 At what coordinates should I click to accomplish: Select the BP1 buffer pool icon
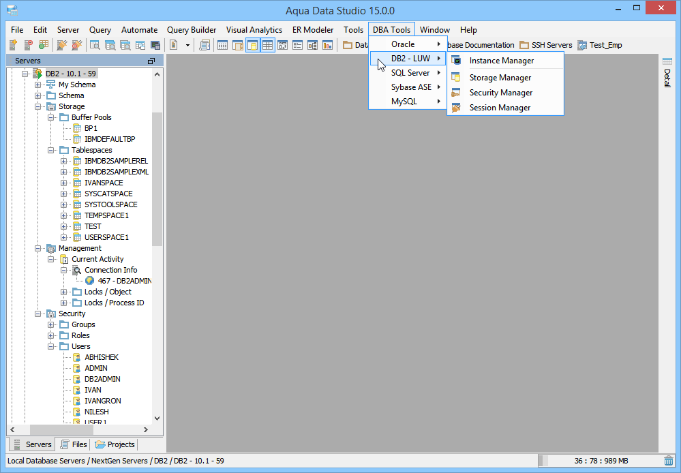(x=77, y=128)
